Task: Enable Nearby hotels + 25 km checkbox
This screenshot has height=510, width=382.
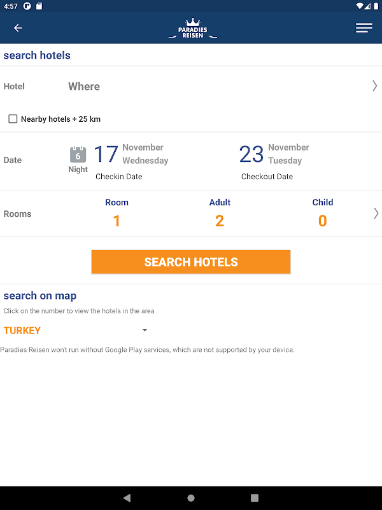Action: (x=13, y=119)
